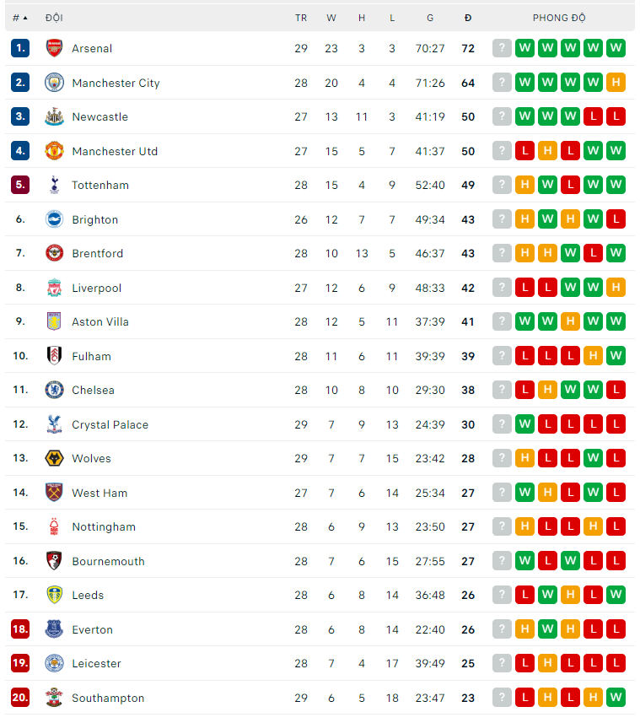Image resolution: width=640 pixels, height=723 pixels.
Task: Open the Manchester Utd team link
Action: pyautogui.click(x=115, y=151)
